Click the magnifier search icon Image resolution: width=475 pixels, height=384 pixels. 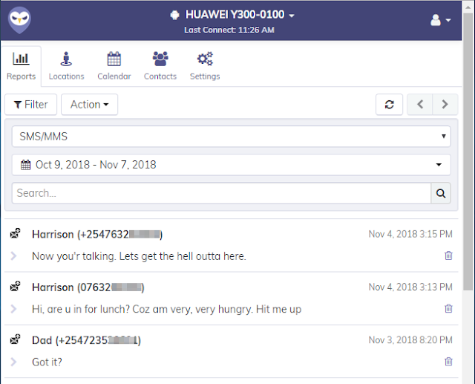[441, 193]
